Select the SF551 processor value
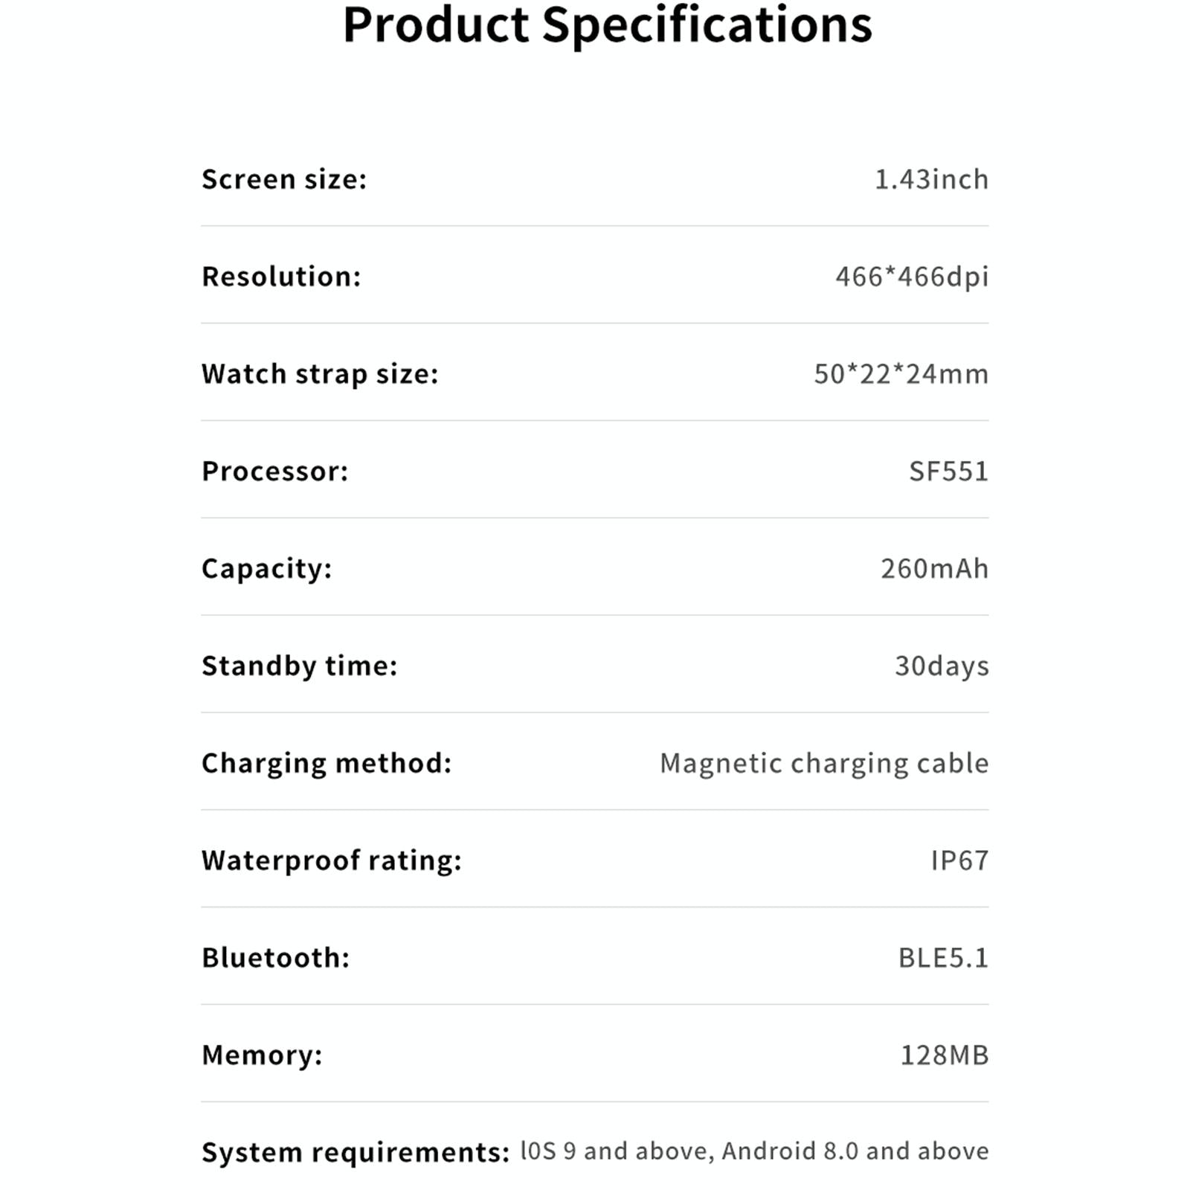This screenshot has height=1190, width=1190. pyautogui.click(x=948, y=472)
